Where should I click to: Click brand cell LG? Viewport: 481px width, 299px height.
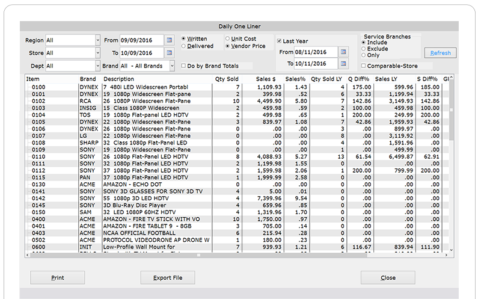[x=84, y=136]
